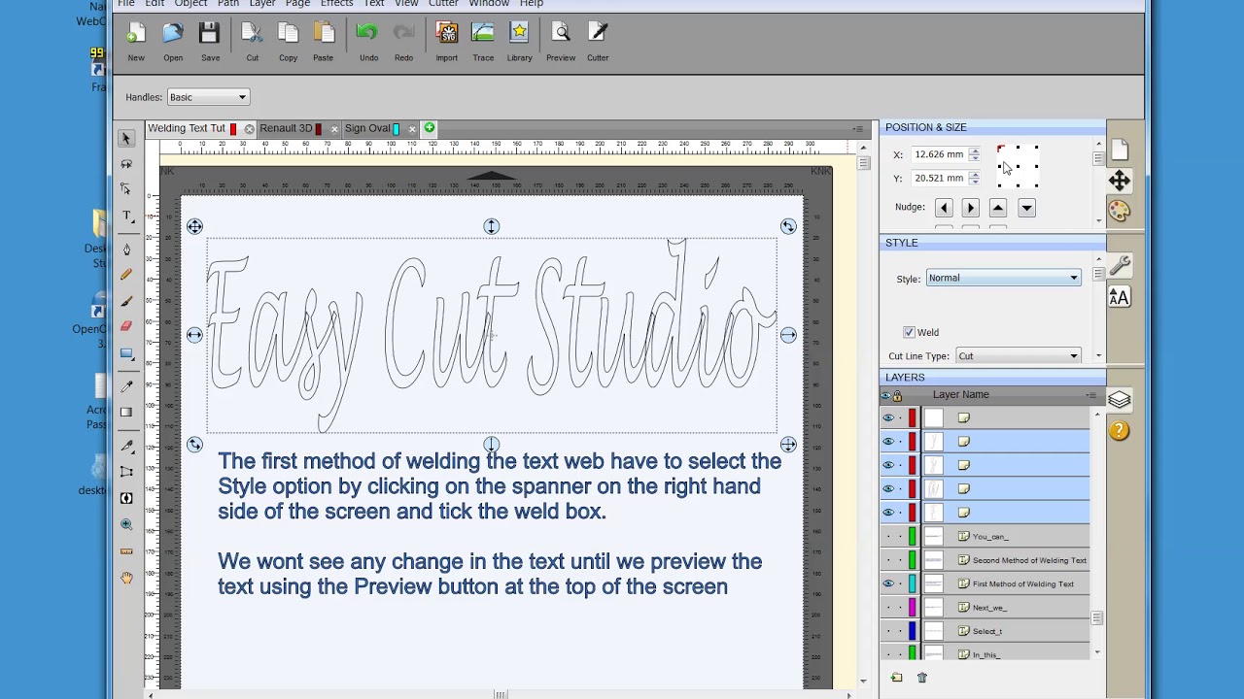Increase X position with stepper up arrow
This screenshot has width=1244, height=699.
point(974,150)
